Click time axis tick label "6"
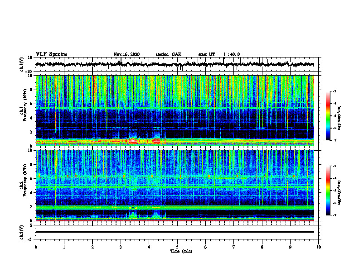This screenshot has width=359, height=277. pos(206,247)
